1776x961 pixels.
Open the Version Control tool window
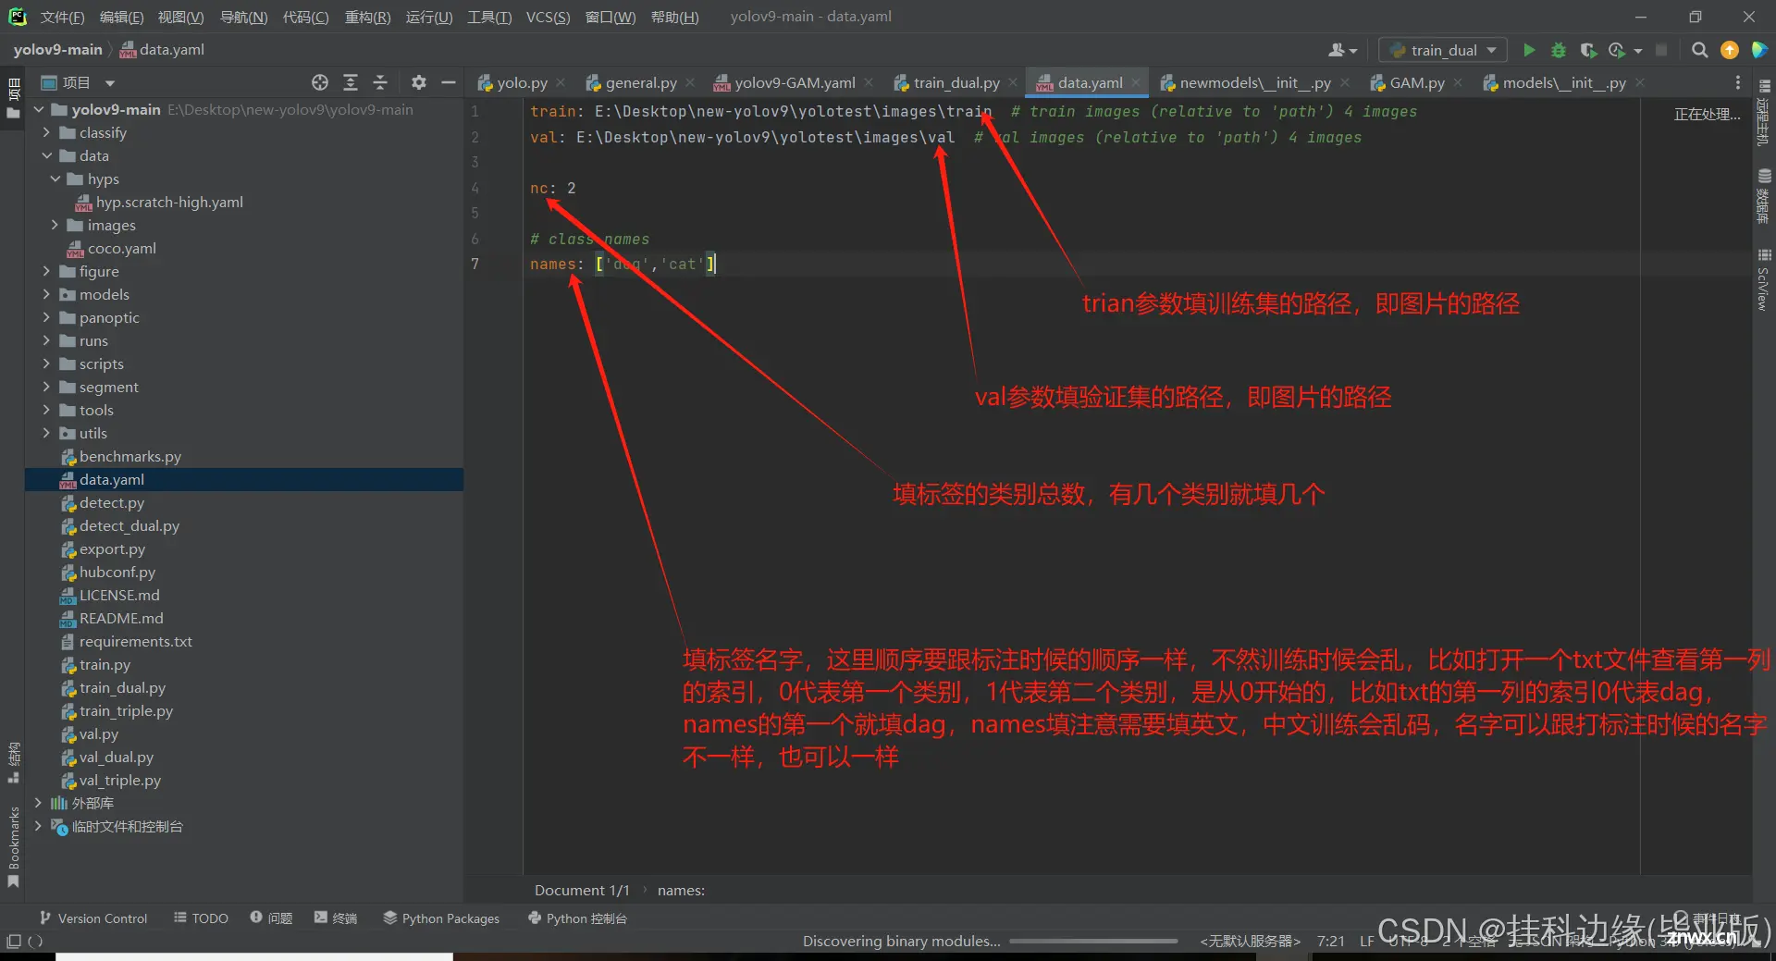tap(93, 918)
